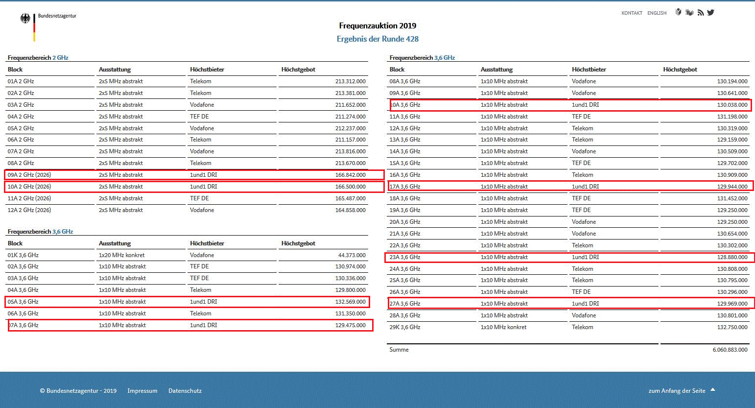The image size is (755, 408).
Task: Click Telekom in the 08A 2 GHz row
Action: pyautogui.click(x=201, y=163)
